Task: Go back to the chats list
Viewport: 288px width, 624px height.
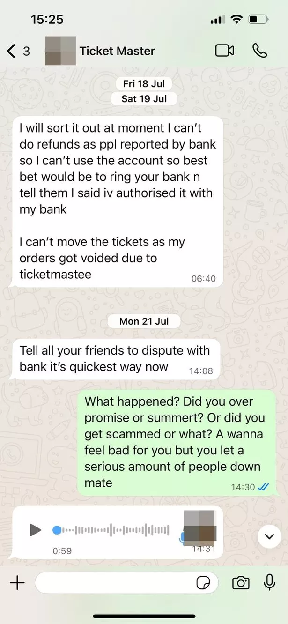Action: 19,51
